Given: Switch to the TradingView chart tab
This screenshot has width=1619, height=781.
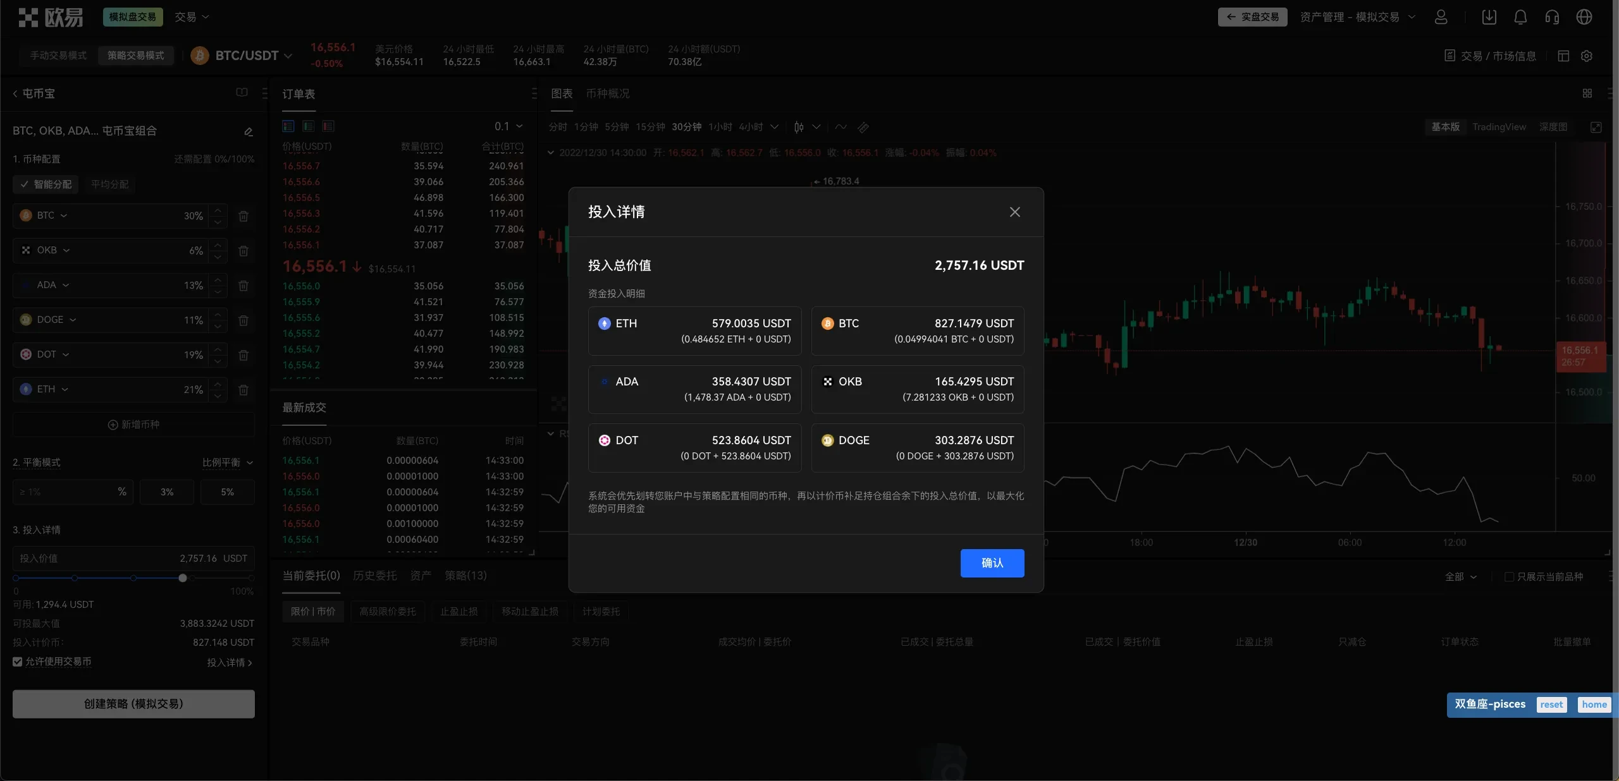Looking at the screenshot, I should pyautogui.click(x=1499, y=126).
